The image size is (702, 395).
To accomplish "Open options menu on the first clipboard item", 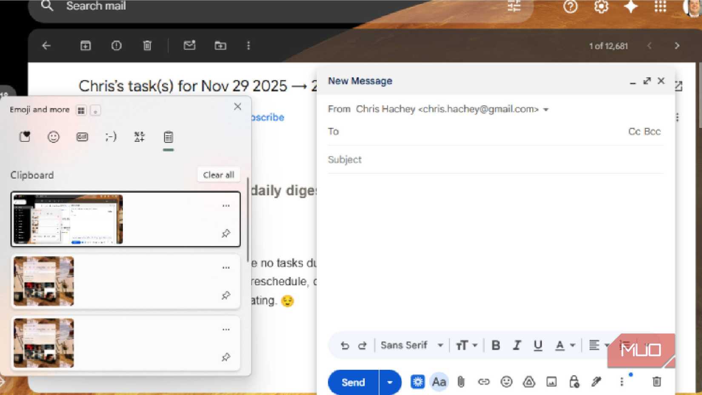I will pyautogui.click(x=226, y=205).
